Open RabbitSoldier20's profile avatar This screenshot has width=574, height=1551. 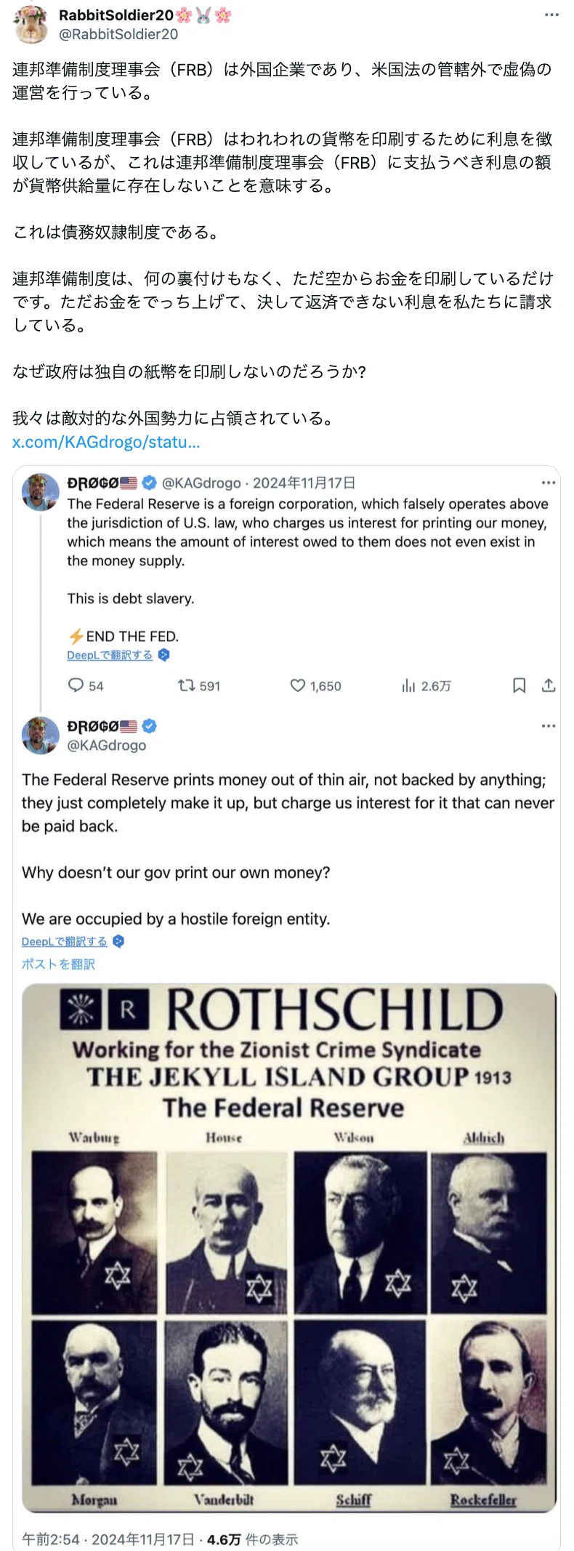pyautogui.click(x=28, y=24)
